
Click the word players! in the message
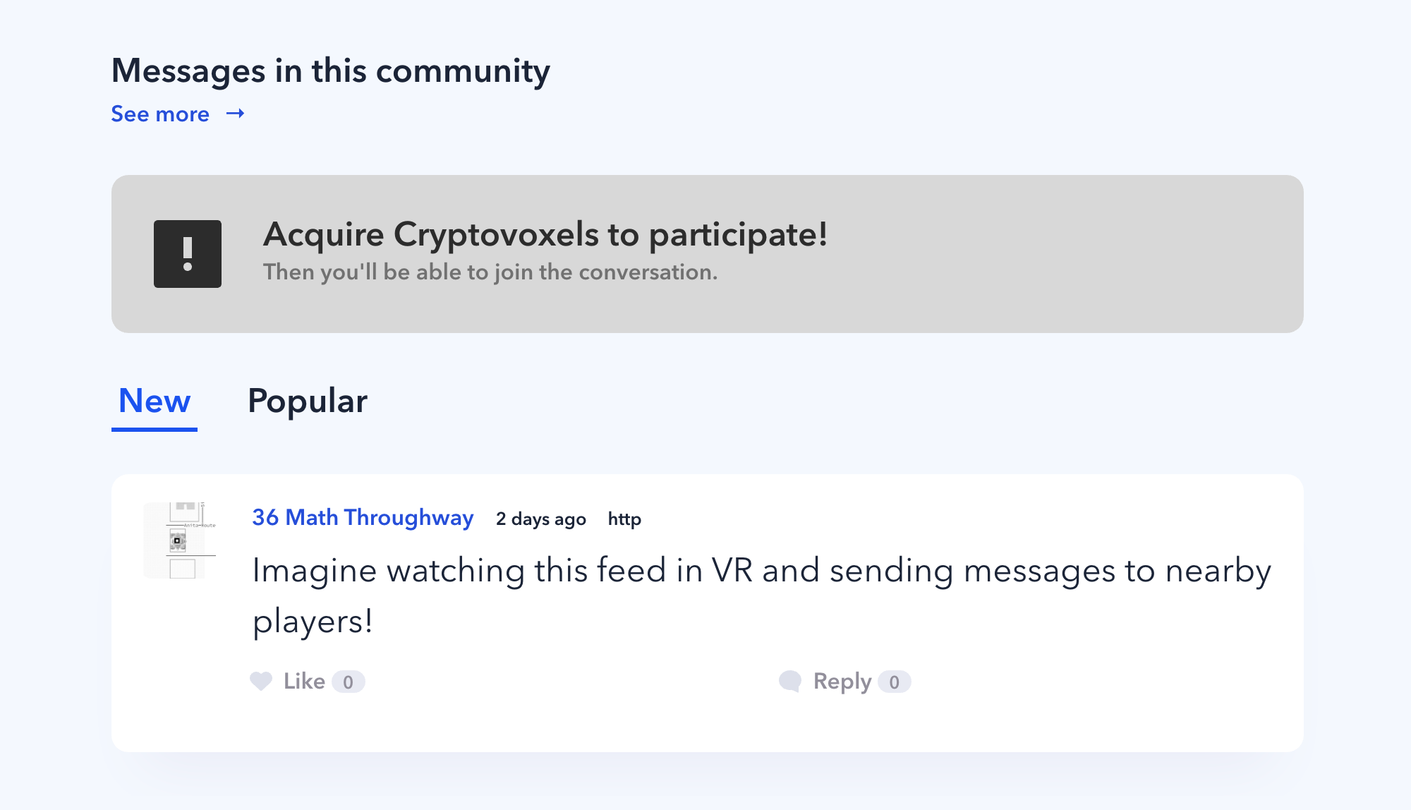[313, 622]
